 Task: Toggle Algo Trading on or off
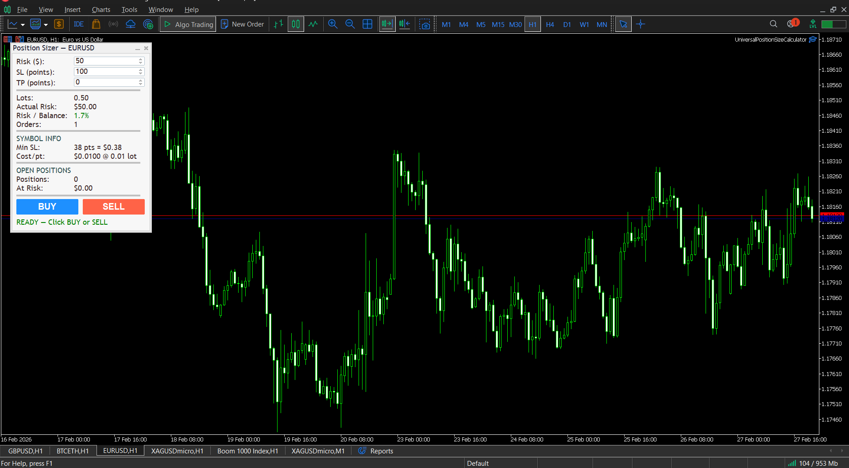(188, 24)
